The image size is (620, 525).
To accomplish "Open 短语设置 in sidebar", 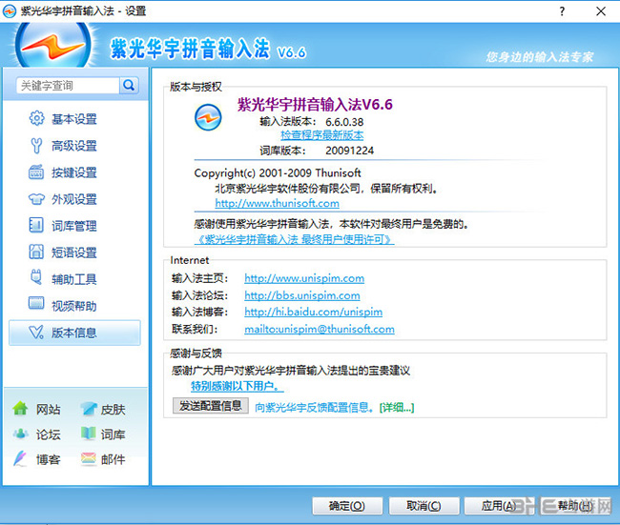I will [74, 252].
